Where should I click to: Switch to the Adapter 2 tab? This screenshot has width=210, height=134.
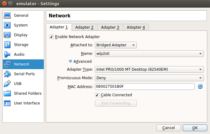[x=84, y=27]
